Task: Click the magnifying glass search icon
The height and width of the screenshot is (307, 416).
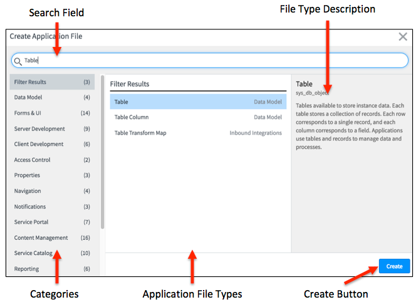Action: click(x=18, y=61)
